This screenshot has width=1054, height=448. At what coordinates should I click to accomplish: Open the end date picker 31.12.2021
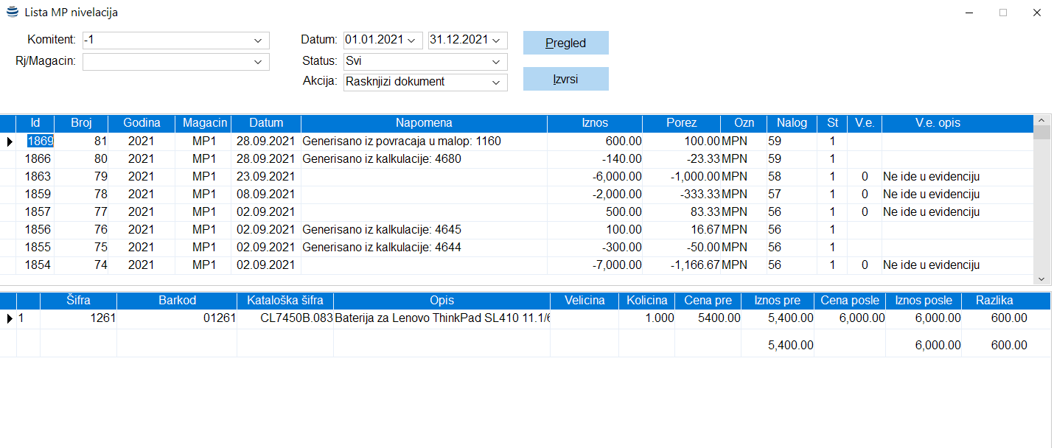495,41
